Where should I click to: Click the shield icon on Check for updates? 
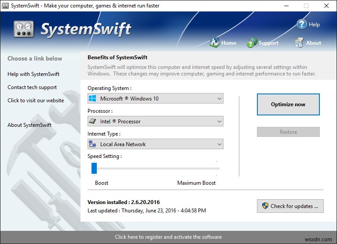tap(265, 206)
